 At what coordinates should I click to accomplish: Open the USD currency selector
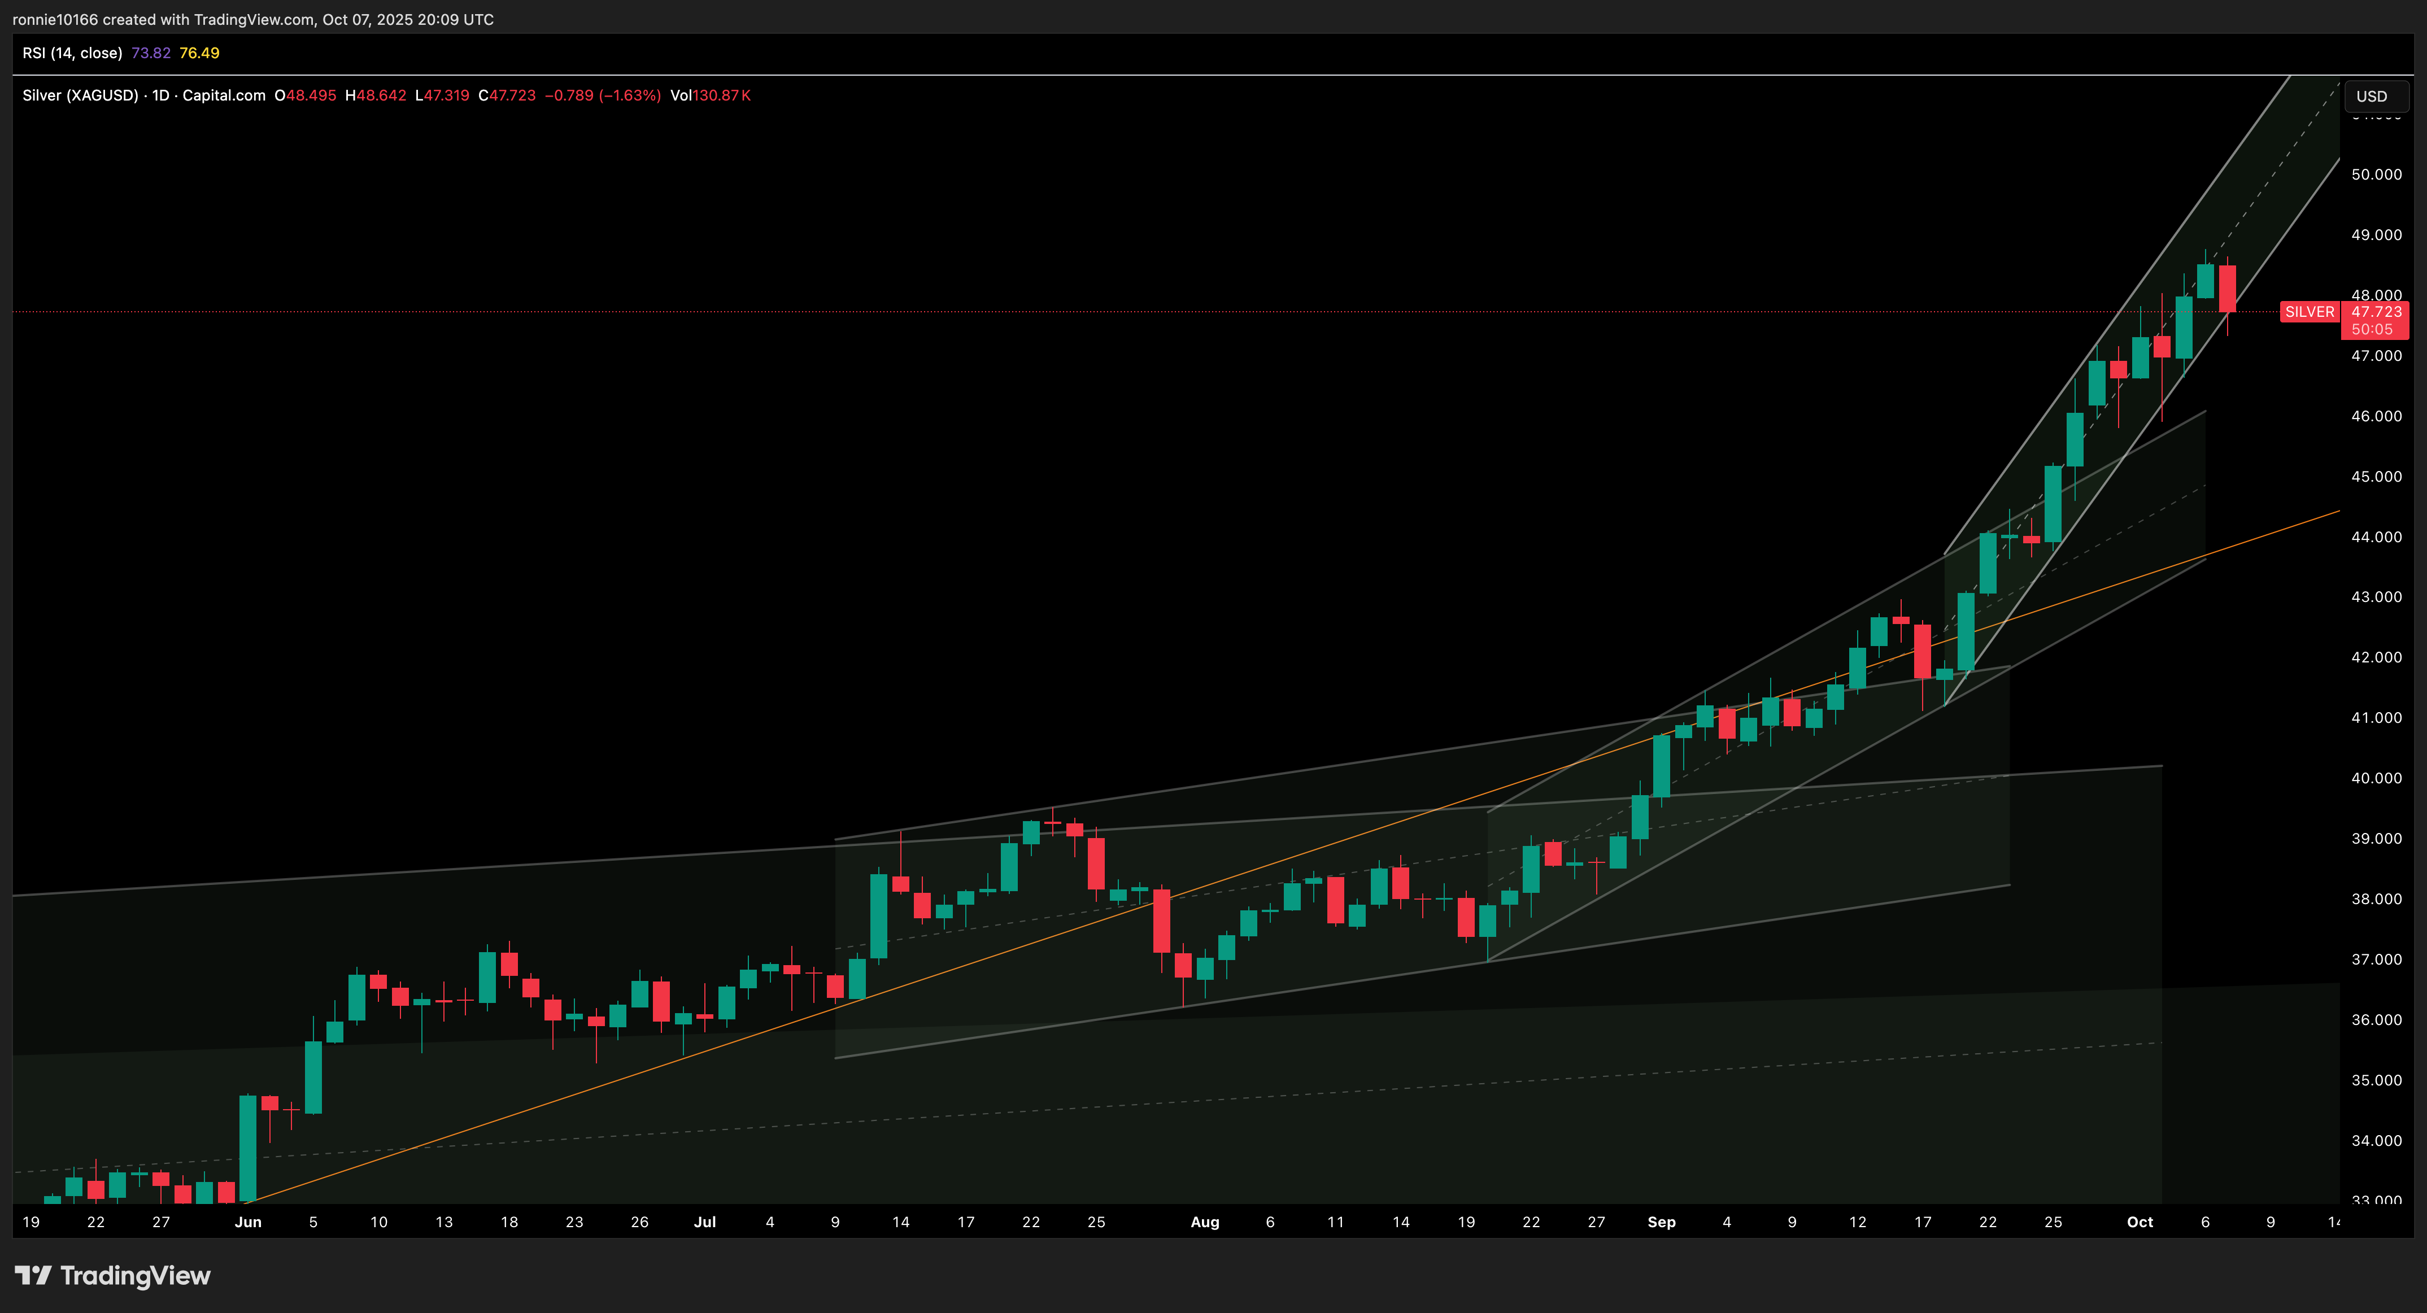pyautogui.click(x=2375, y=96)
